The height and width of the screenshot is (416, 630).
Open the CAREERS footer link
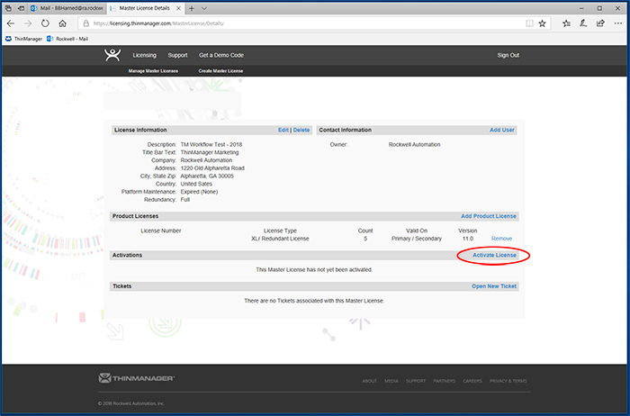(472, 381)
